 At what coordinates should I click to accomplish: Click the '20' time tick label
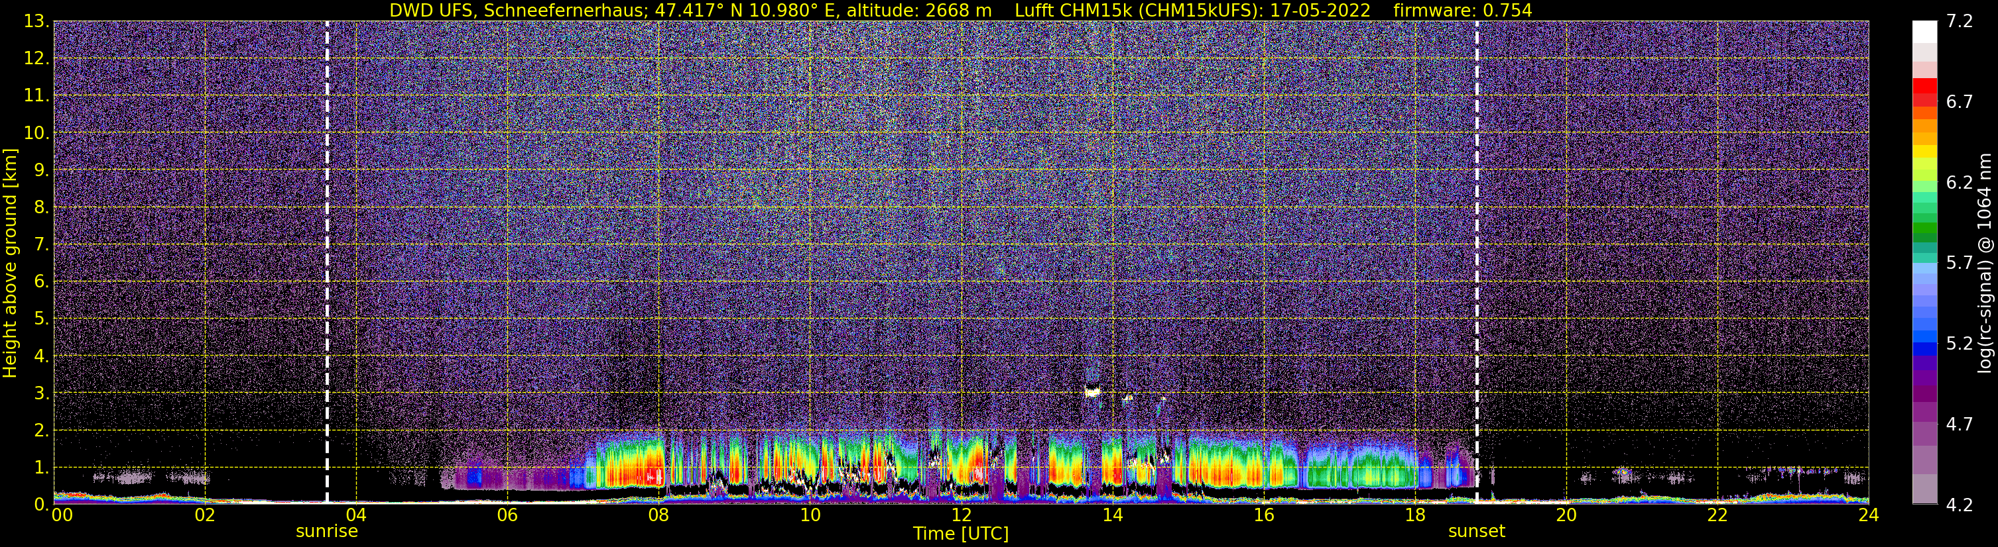click(1566, 516)
